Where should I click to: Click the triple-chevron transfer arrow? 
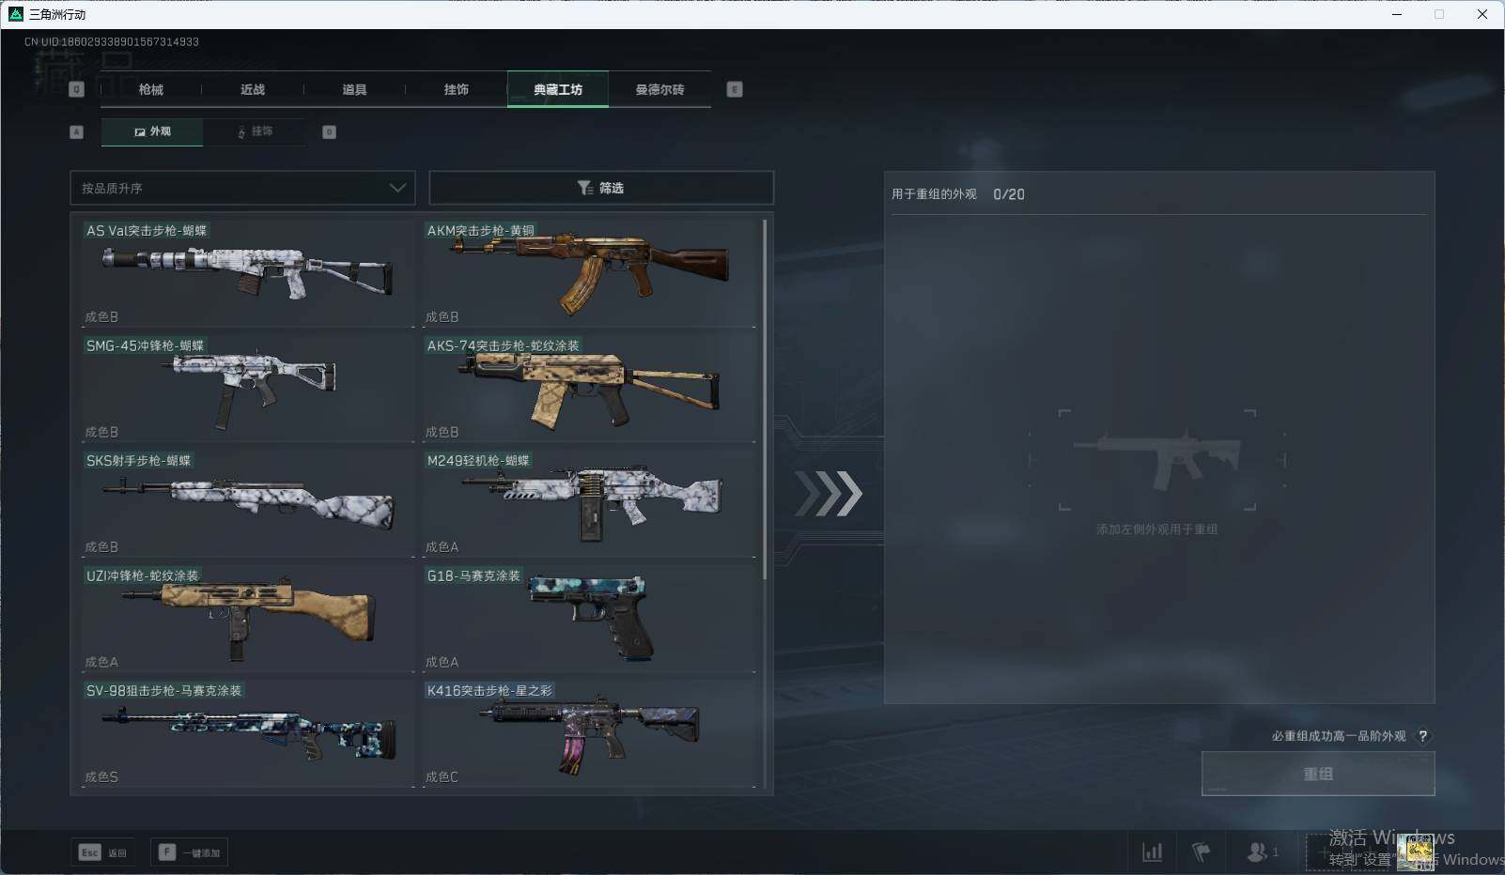829,494
